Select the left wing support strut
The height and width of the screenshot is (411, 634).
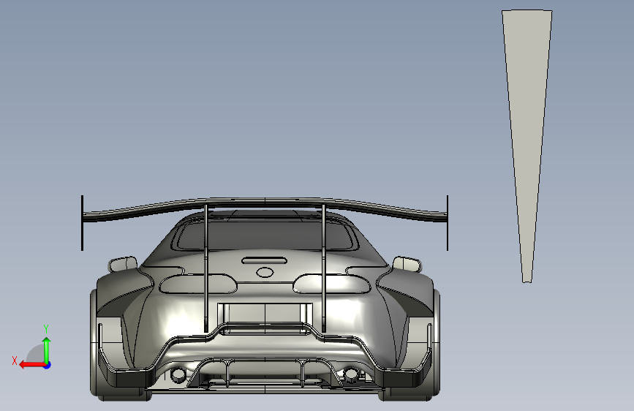205,268
